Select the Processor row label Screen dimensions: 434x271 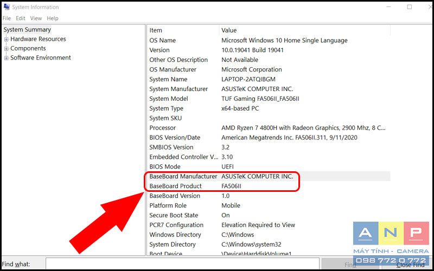coord(162,128)
